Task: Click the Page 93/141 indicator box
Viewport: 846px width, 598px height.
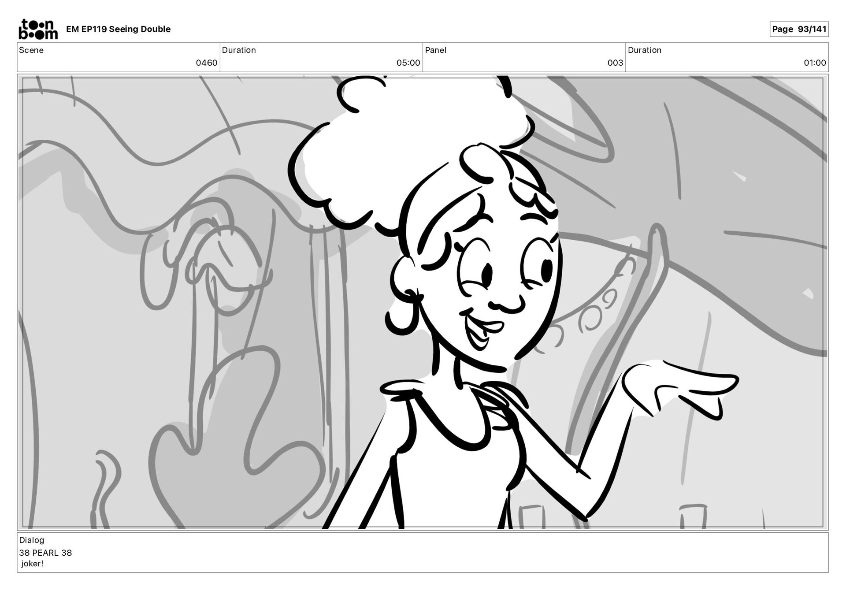Action: point(798,29)
